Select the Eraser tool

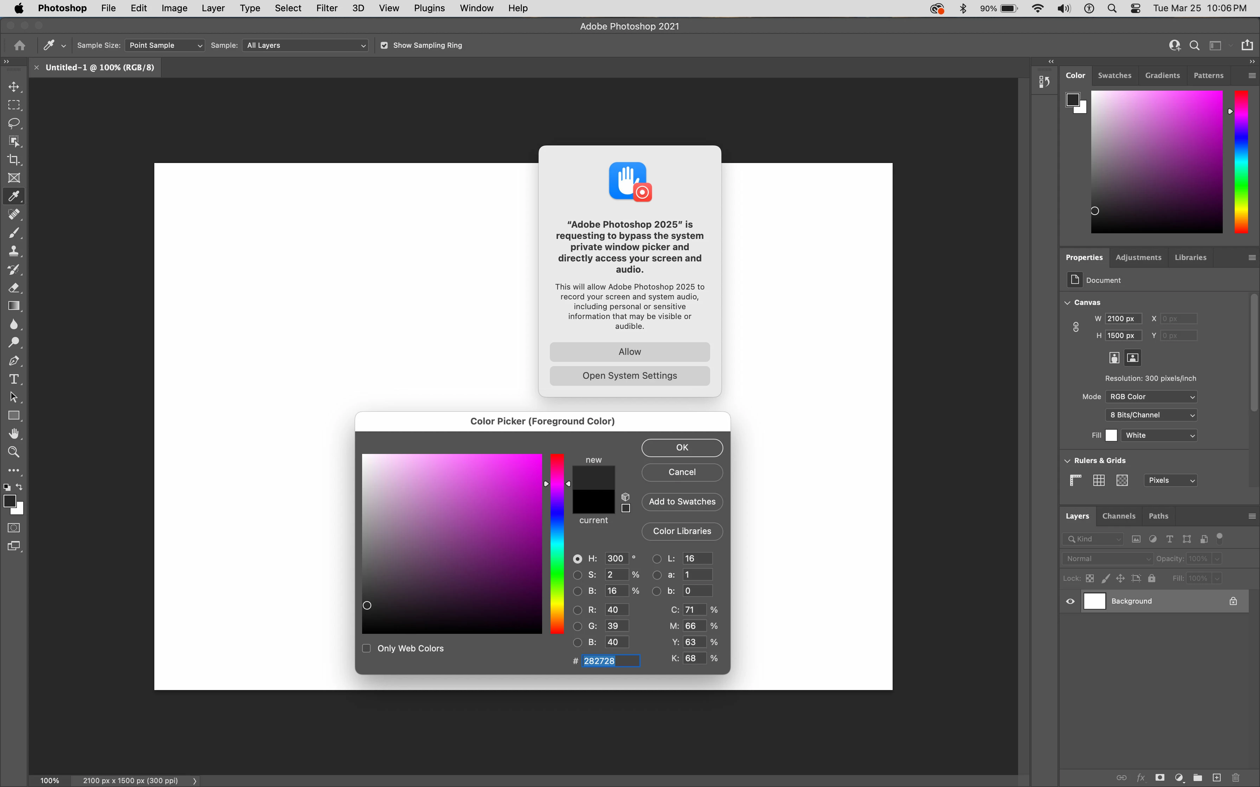coord(14,288)
